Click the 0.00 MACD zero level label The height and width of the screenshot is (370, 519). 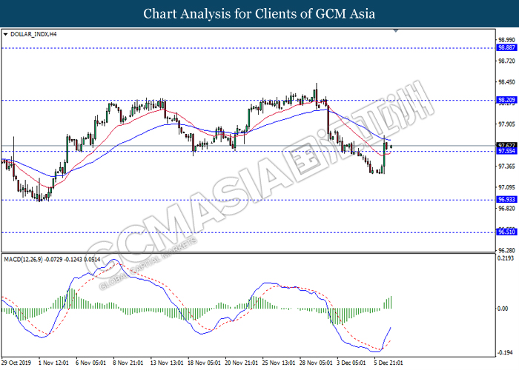504,309
